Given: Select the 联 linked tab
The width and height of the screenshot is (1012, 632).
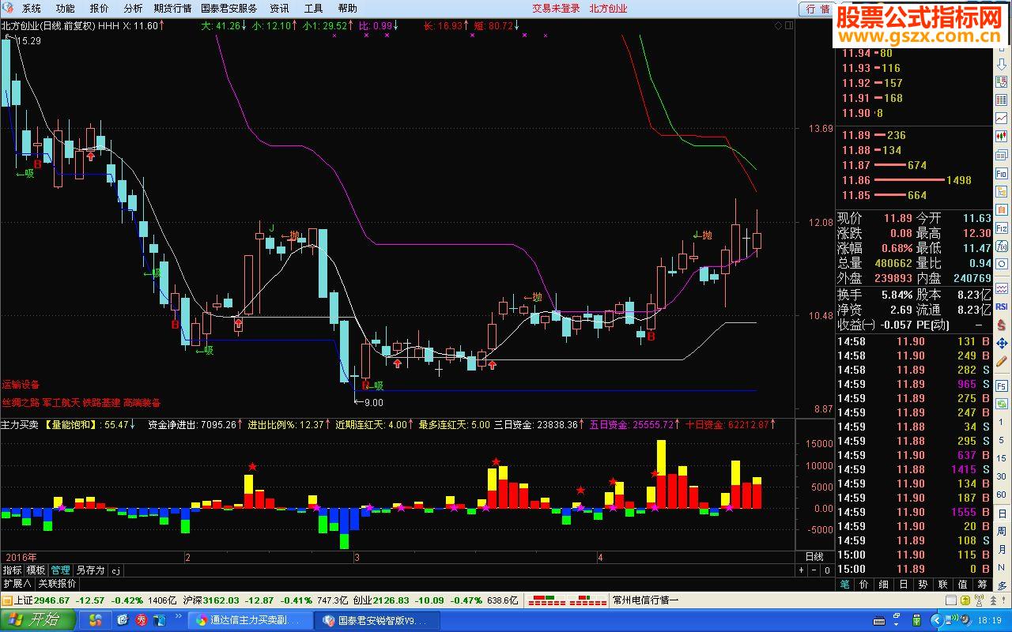Looking at the screenshot, I should (x=942, y=585).
